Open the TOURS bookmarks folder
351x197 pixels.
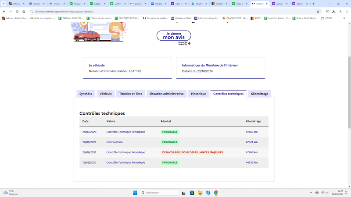(x=326, y=18)
